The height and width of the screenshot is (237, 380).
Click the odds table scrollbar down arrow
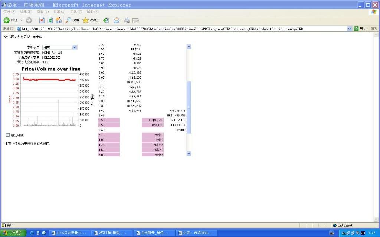(x=189, y=154)
